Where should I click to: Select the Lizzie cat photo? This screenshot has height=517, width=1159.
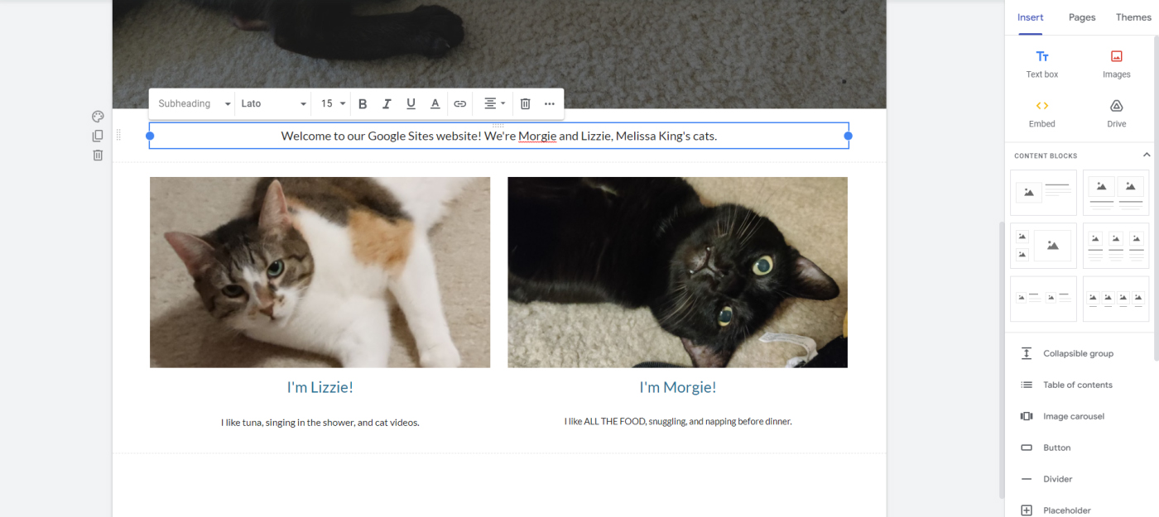tap(320, 272)
